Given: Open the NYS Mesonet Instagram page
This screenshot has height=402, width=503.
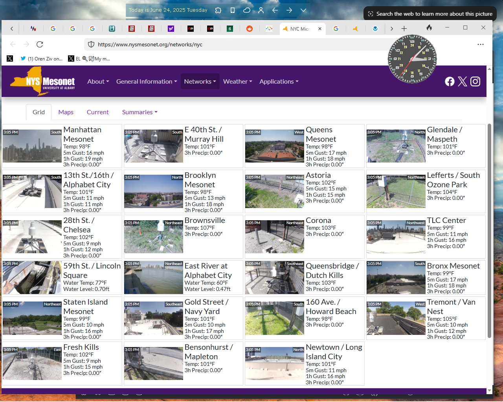Looking at the screenshot, I should pos(475,81).
